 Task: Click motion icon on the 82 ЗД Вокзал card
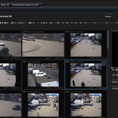(x=24, y=62)
